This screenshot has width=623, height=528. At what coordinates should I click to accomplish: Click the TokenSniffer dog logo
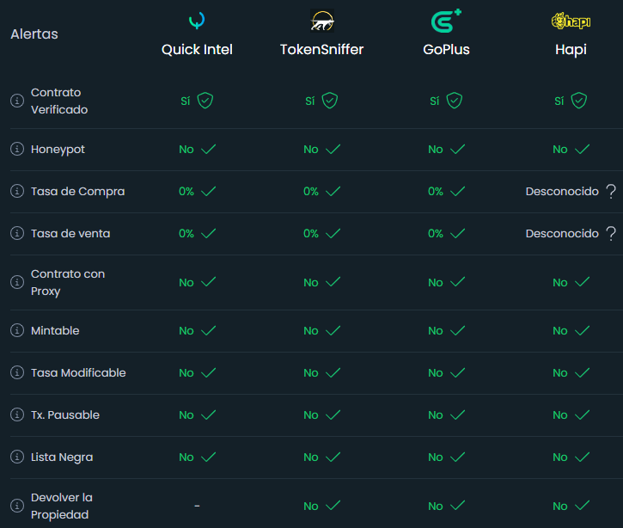(x=322, y=21)
